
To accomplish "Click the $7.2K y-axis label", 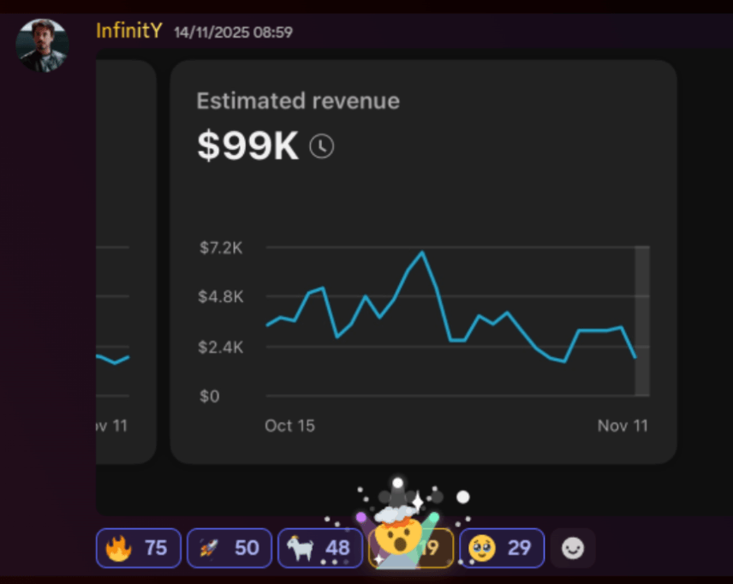I will 222,248.
